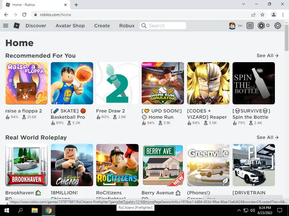Show hidden system tray icons
The width and height of the screenshot is (289, 216).
(x=239, y=210)
